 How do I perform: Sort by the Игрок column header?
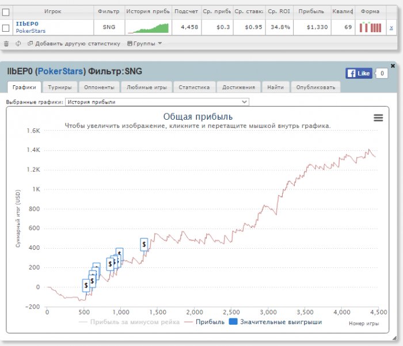[53, 12]
